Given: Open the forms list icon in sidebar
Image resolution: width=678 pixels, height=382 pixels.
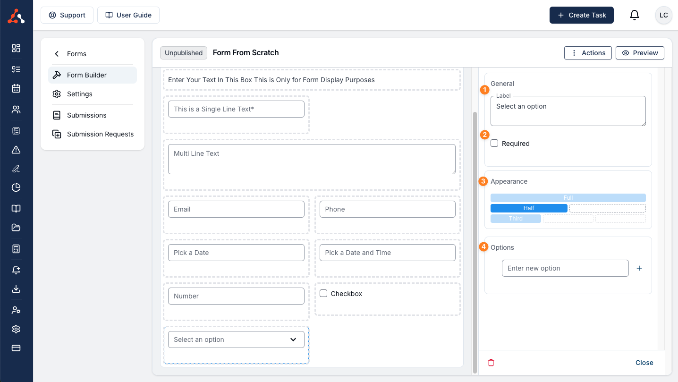Looking at the screenshot, I should [x=16, y=131].
